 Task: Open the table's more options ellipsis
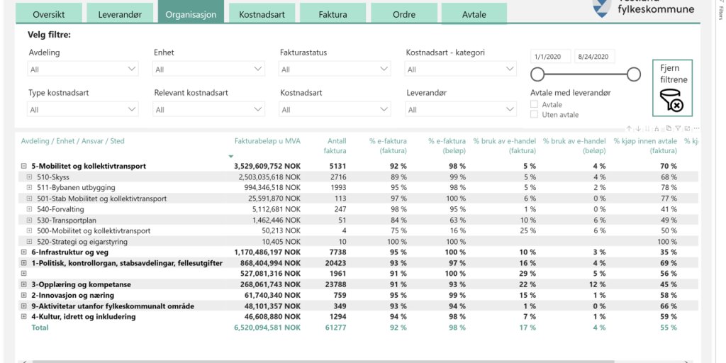[696, 128]
